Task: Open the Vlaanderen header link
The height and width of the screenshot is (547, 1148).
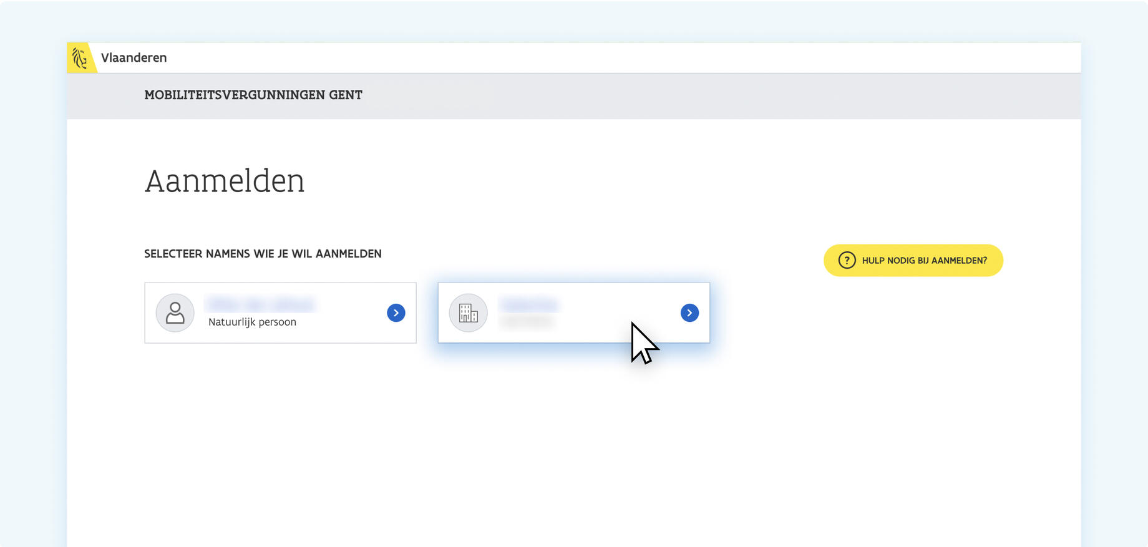Action: (x=134, y=58)
